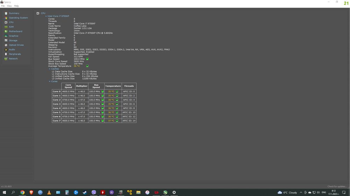The image size is (350, 196).
Task: Click the Bus Speed column header
Action: 96,86
